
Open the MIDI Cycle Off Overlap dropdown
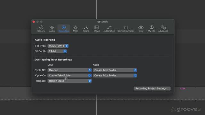70,70
